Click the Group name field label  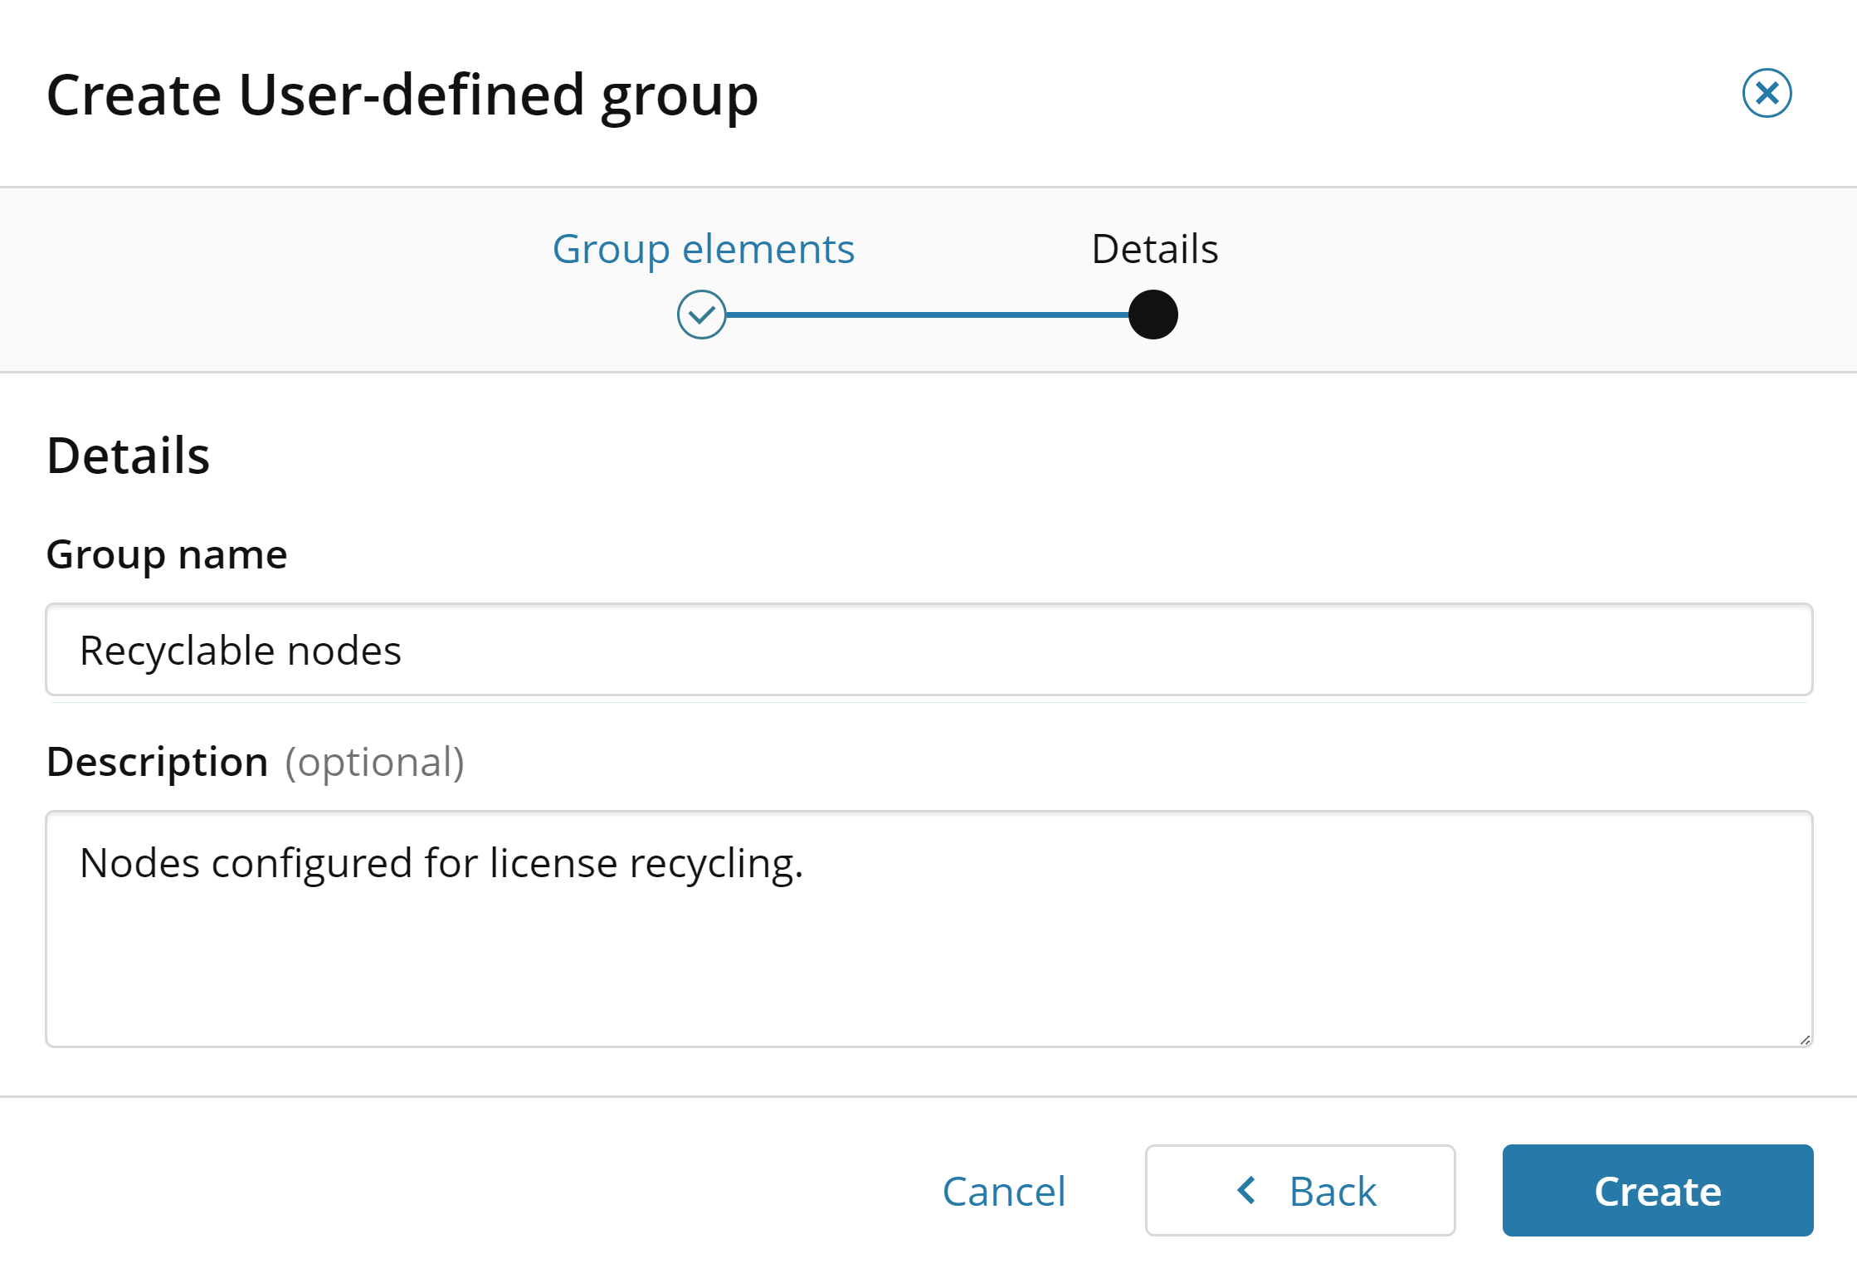pyautogui.click(x=167, y=554)
